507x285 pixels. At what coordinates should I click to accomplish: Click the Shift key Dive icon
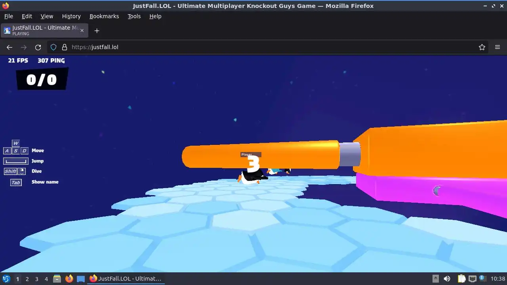coord(11,171)
